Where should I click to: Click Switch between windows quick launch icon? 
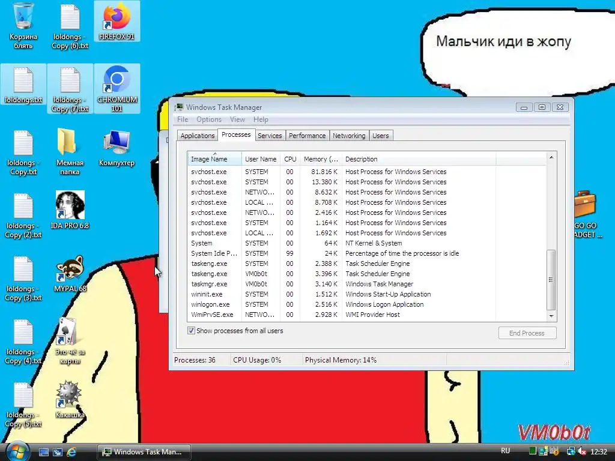tap(58, 452)
